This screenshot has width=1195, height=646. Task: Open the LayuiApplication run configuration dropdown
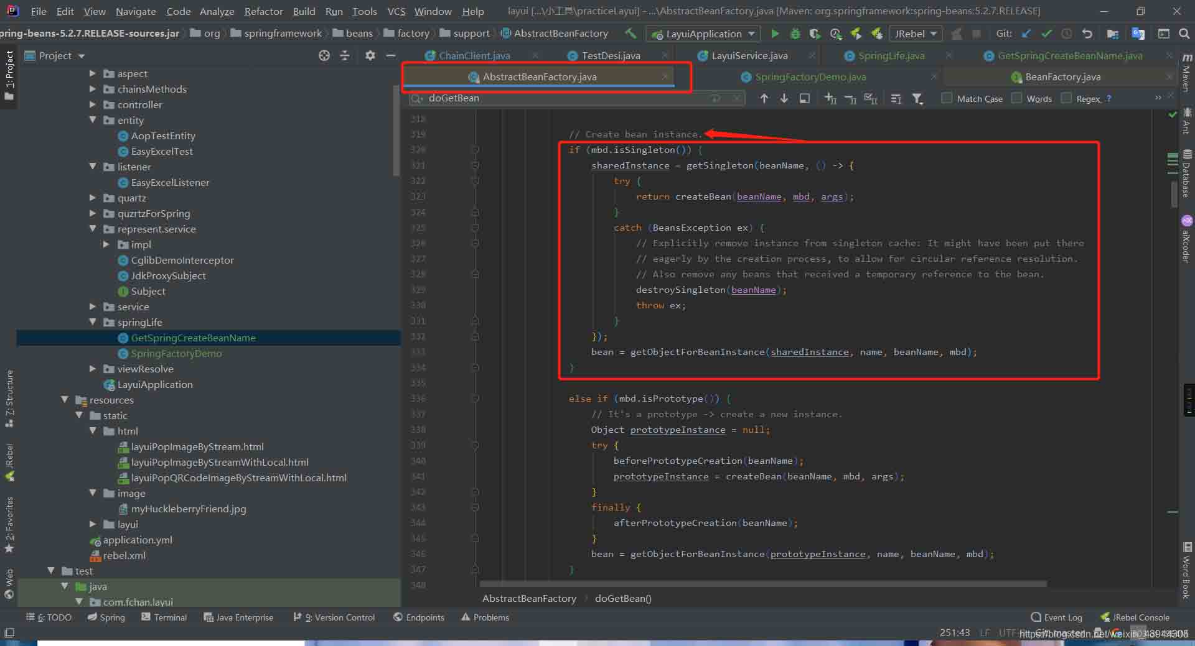click(703, 34)
